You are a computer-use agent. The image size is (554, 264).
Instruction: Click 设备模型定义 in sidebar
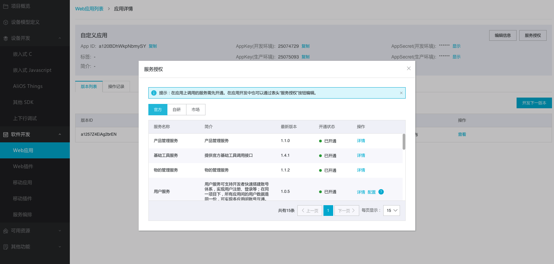pos(25,22)
